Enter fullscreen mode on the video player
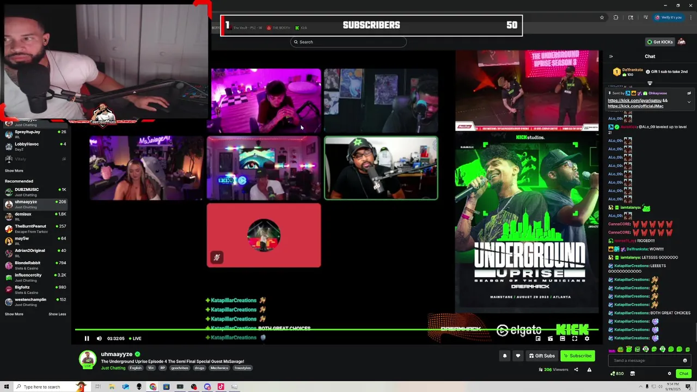The width and height of the screenshot is (697, 392). coord(574,339)
